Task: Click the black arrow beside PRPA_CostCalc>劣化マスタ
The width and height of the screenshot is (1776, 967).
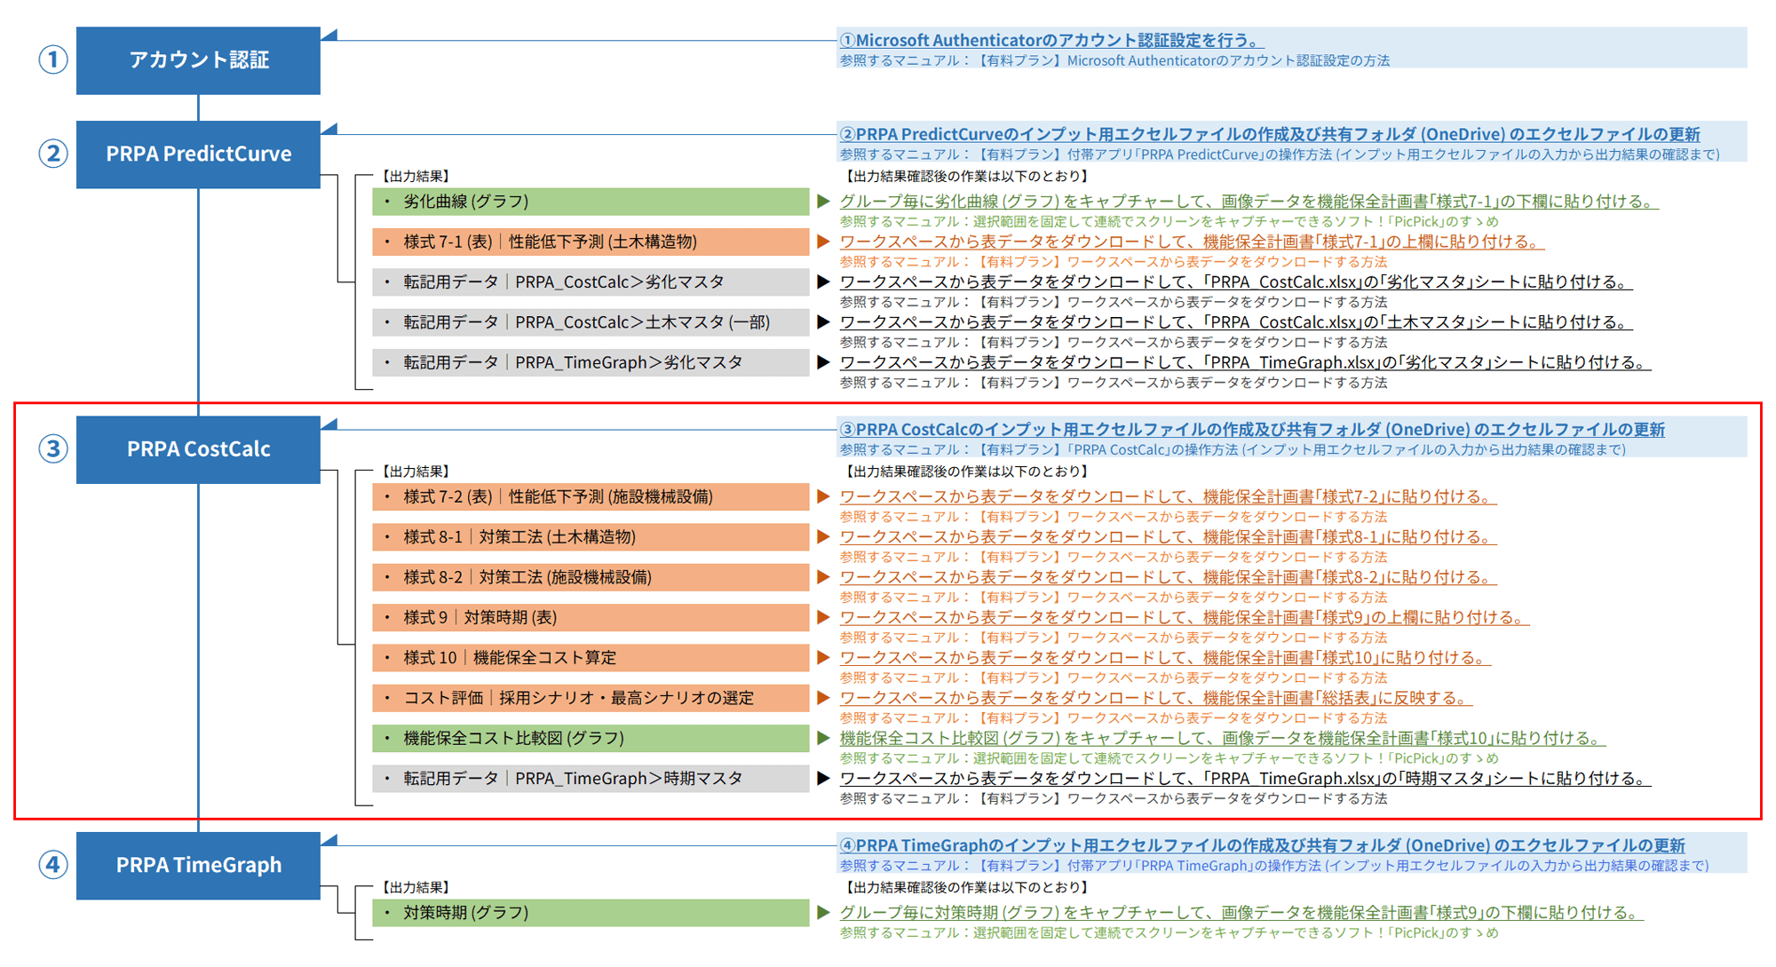Action: click(823, 281)
